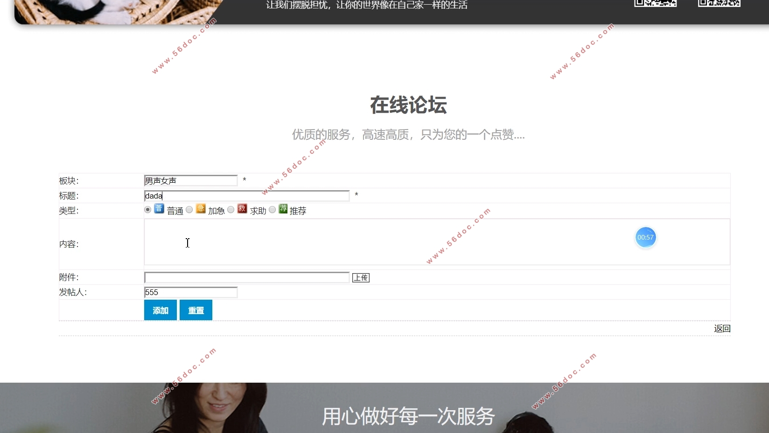769x433 pixels.
Task: Click the 类型 row label
Action: click(x=69, y=211)
